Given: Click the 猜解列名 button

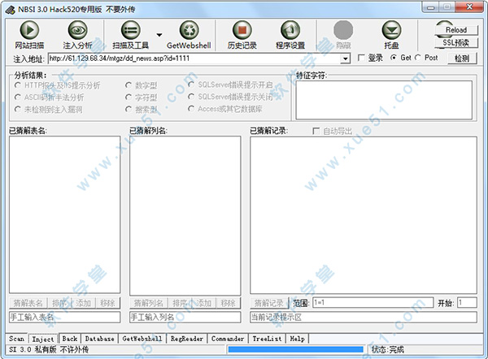Looking at the screenshot, I should point(149,303).
